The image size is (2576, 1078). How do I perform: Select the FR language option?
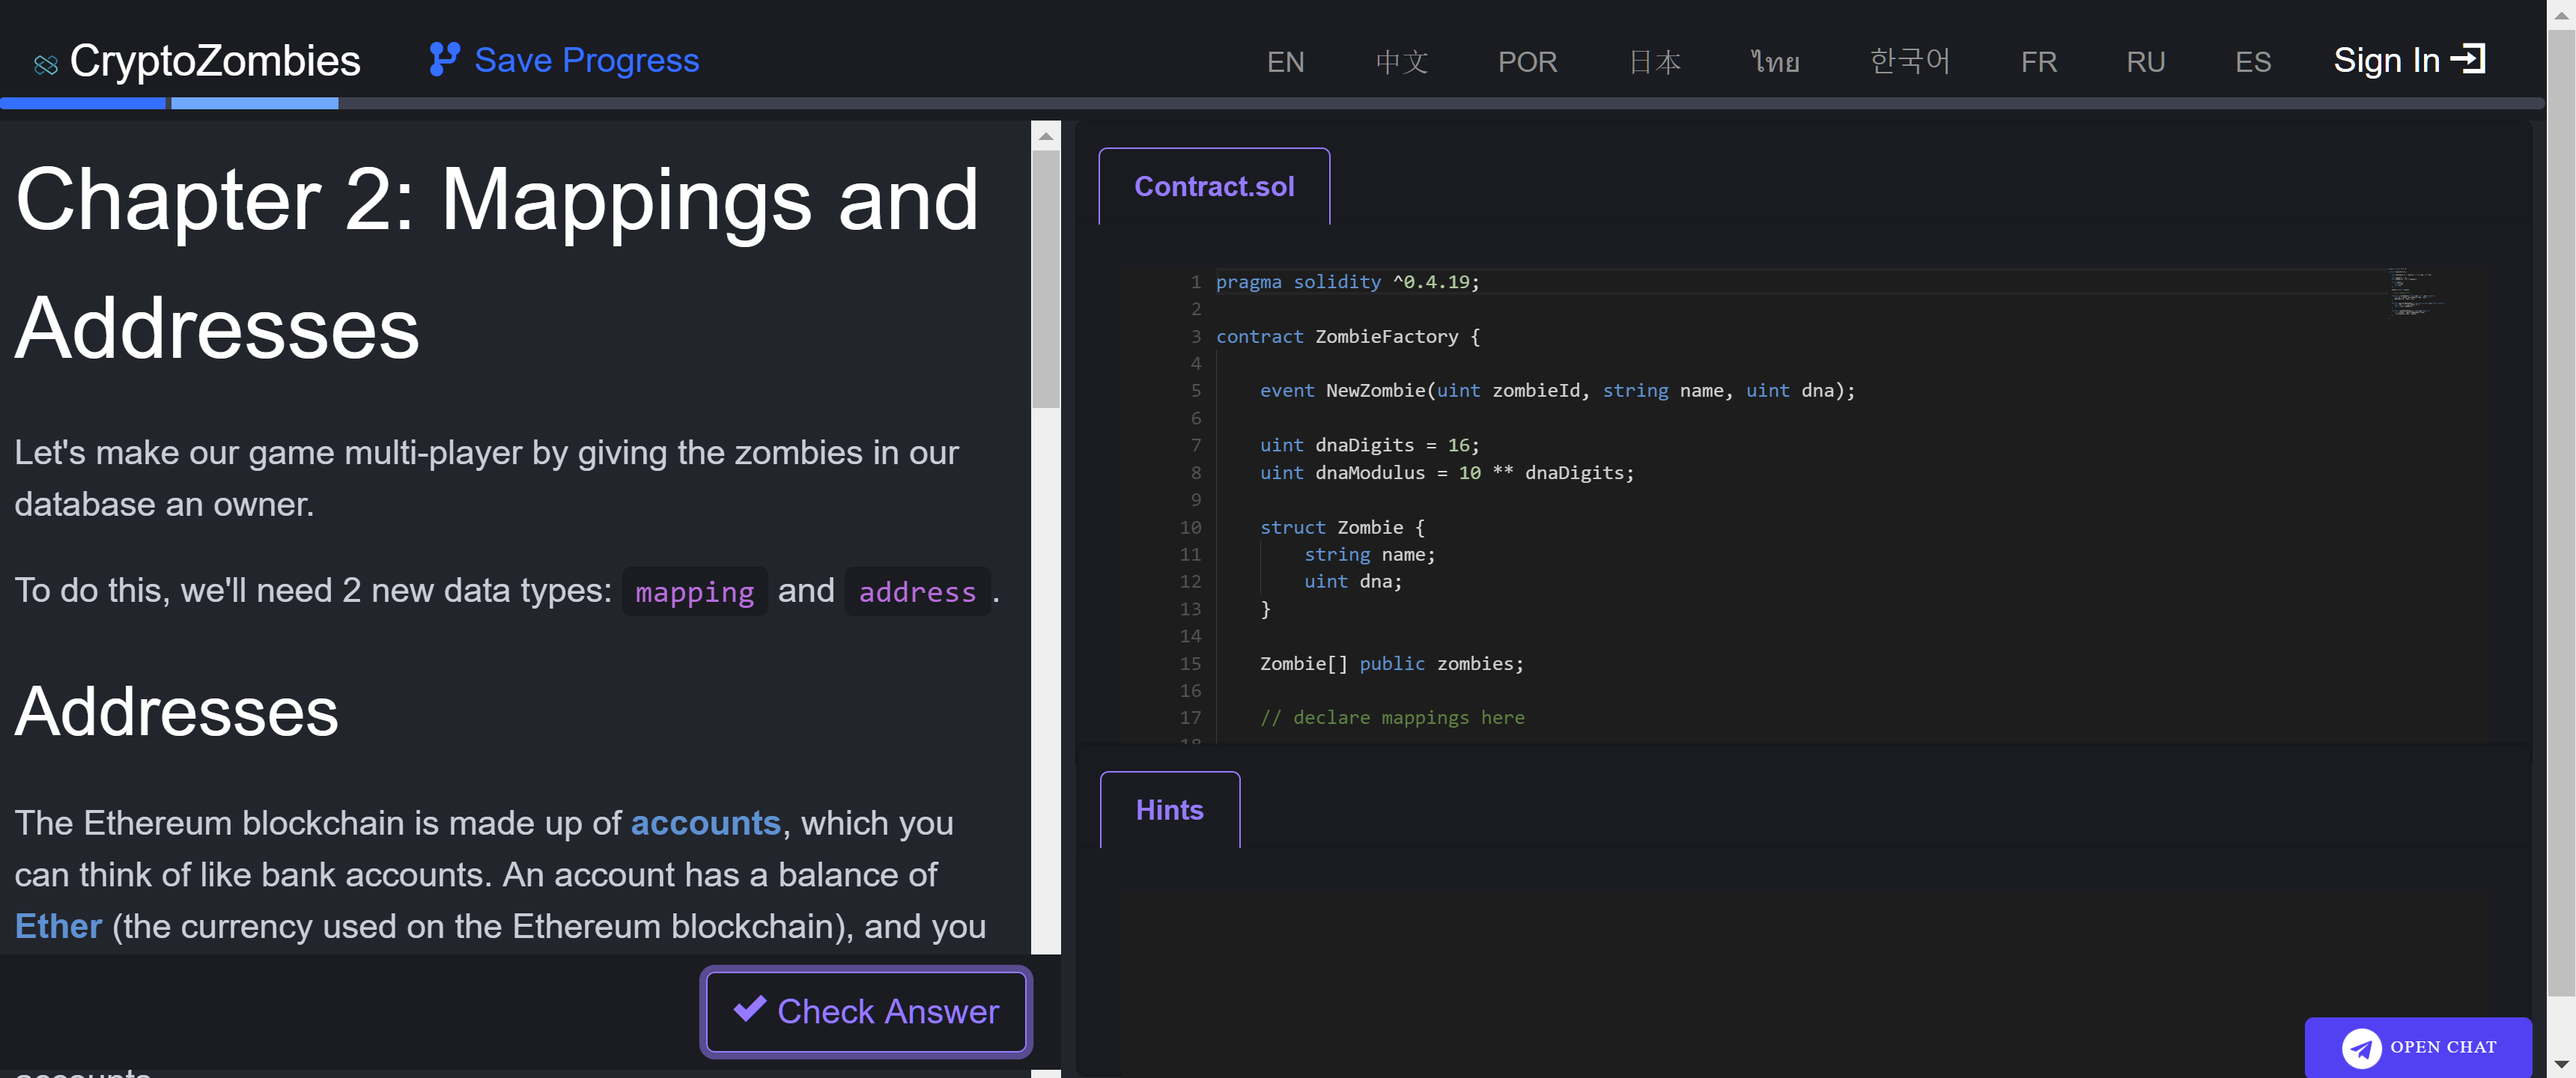pyautogui.click(x=2039, y=61)
